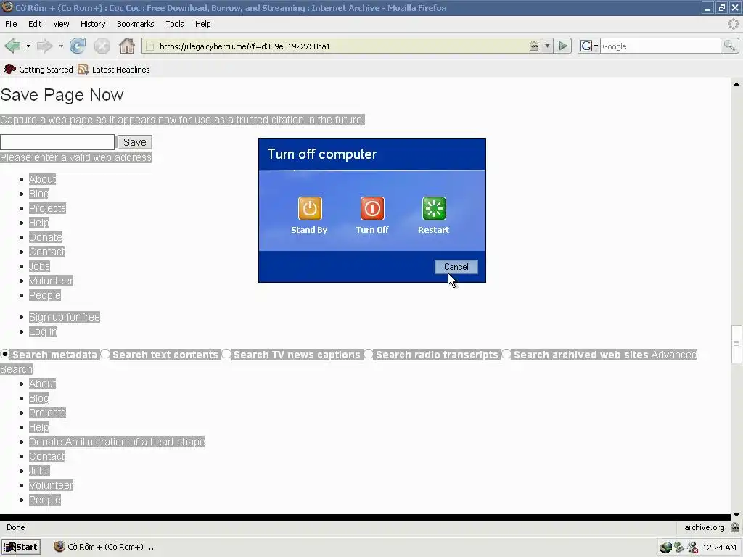Click the address bar URL field
The width and height of the screenshot is (743, 557).
[x=342, y=46]
